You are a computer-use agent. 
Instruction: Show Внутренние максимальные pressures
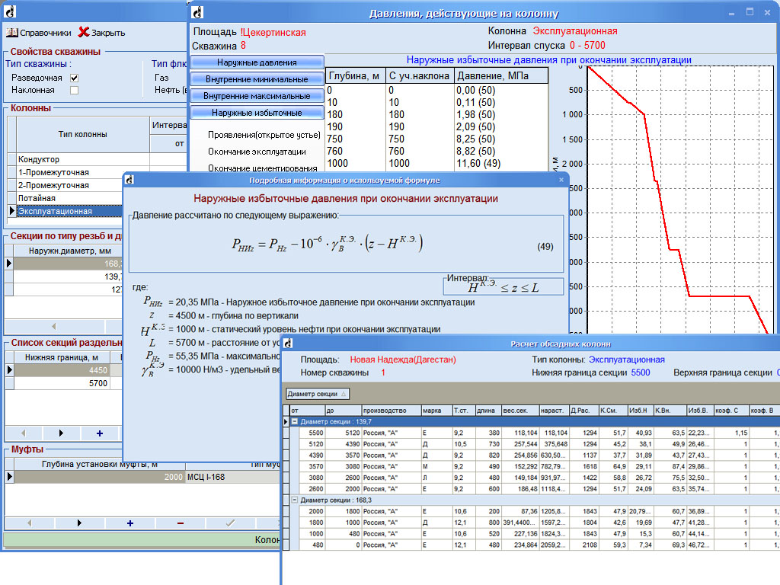(x=257, y=96)
